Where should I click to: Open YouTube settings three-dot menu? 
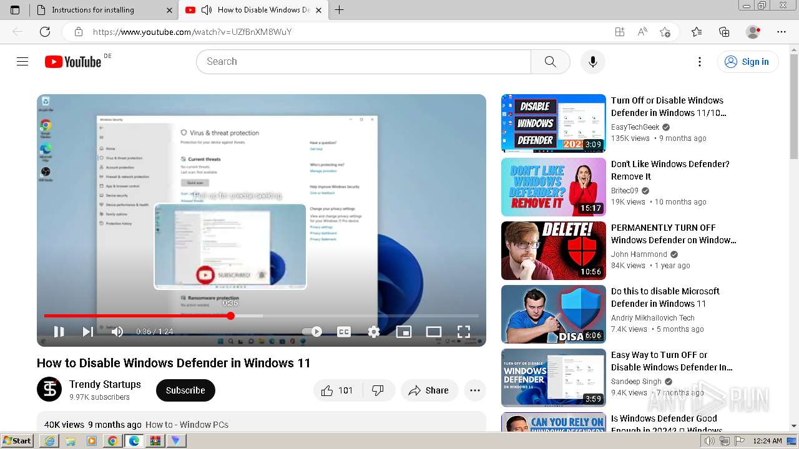click(700, 61)
